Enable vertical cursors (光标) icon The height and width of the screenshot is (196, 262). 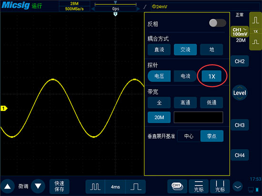pos(220,186)
